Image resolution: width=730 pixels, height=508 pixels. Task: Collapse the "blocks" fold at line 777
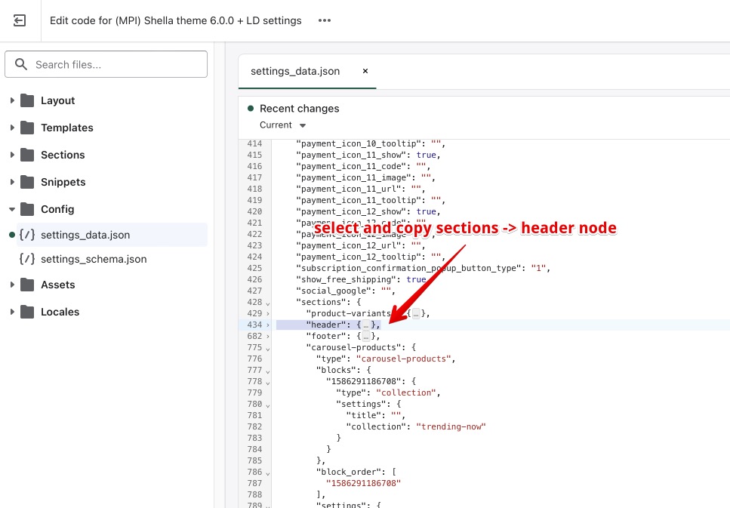[x=268, y=371]
